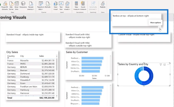
Task: Select 'Textbox at top - ellipsis at bottom-right' textbox
Action: tap(136, 20)
